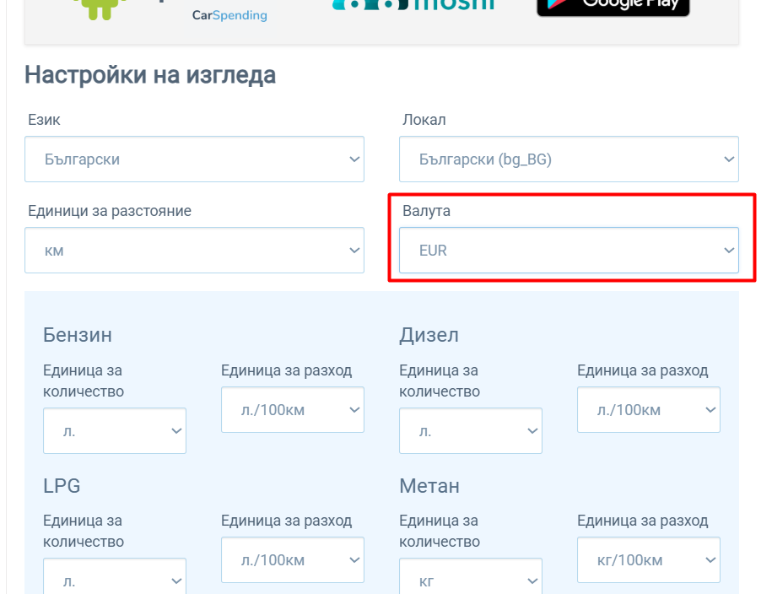Open Дизел consumption unit dropdown
This screenshot has height=594, width=772.
tap(648, 410)
